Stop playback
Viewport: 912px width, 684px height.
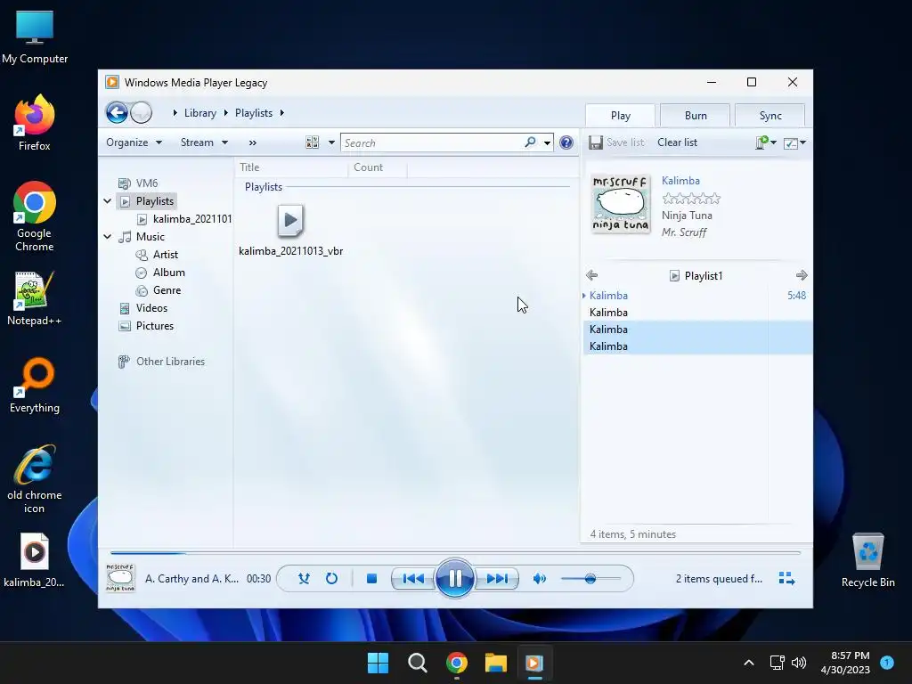(x=371, y=579)
